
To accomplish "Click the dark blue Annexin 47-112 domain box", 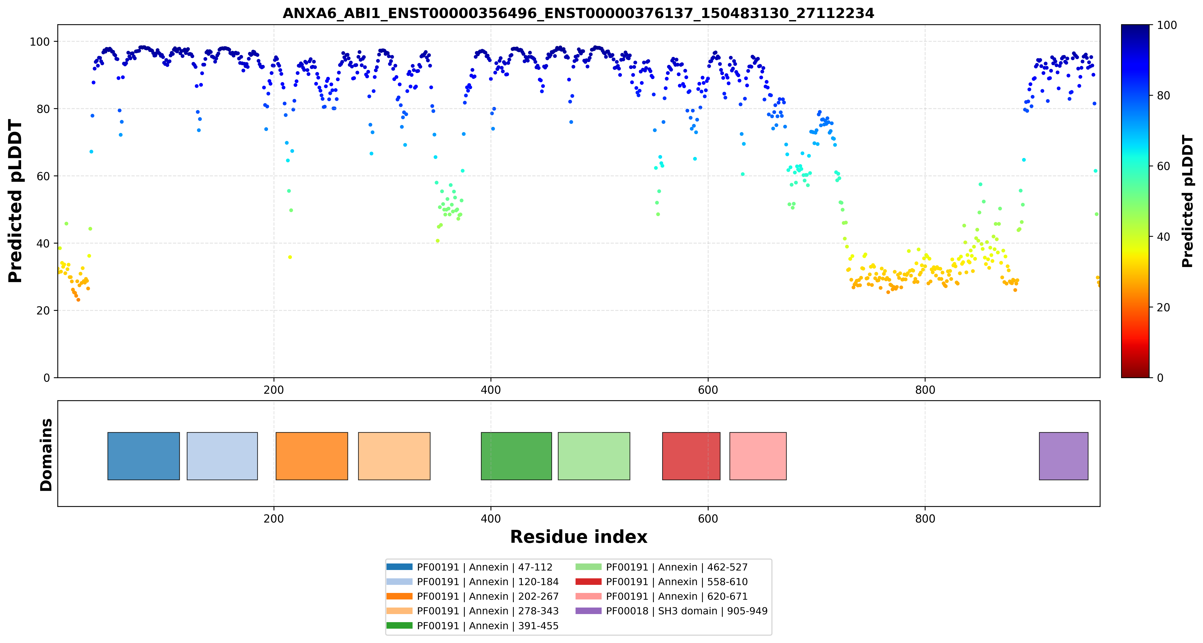I will (143, 456).
